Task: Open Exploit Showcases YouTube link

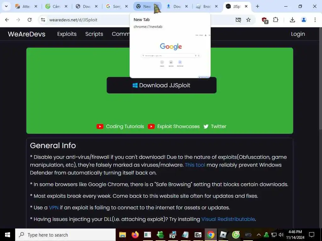Action: (174, 126)
